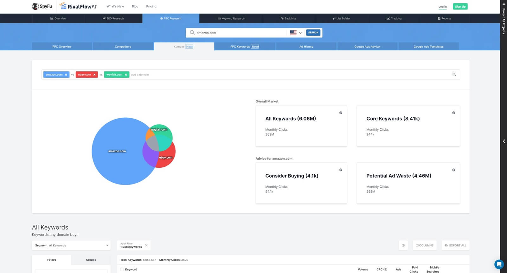
Task: Open SEO Research nav tab
Action: click(113, 18)
